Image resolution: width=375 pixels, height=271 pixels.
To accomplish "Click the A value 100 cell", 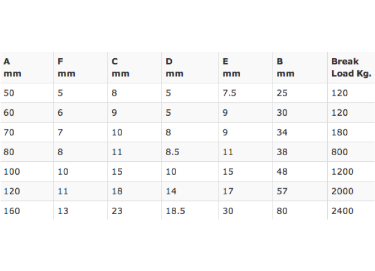I will (27, 171).
